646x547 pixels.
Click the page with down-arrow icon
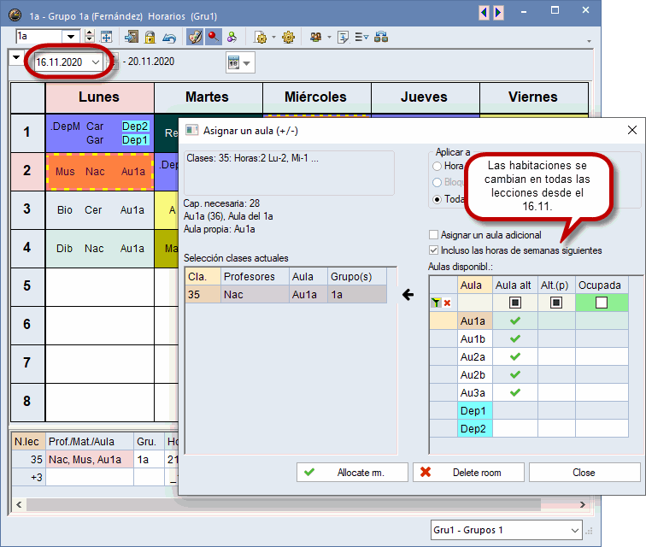point(343,38)
